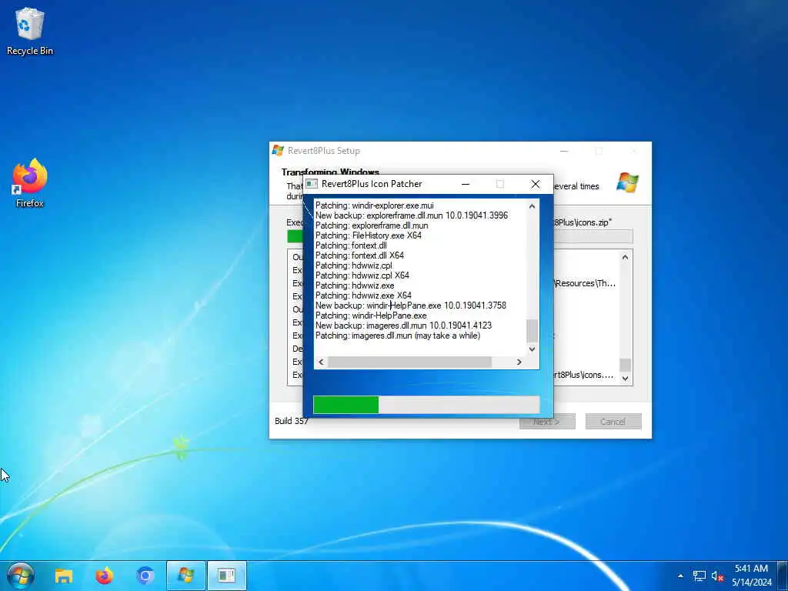Select 'New backup: imageres.dll.mun 10.0.19041.4123' line
The image size is (788, 591).
pos(403,326)
